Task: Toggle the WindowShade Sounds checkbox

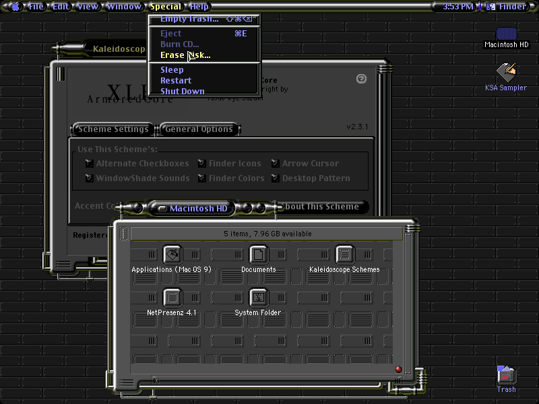Action: coord(90,178)
